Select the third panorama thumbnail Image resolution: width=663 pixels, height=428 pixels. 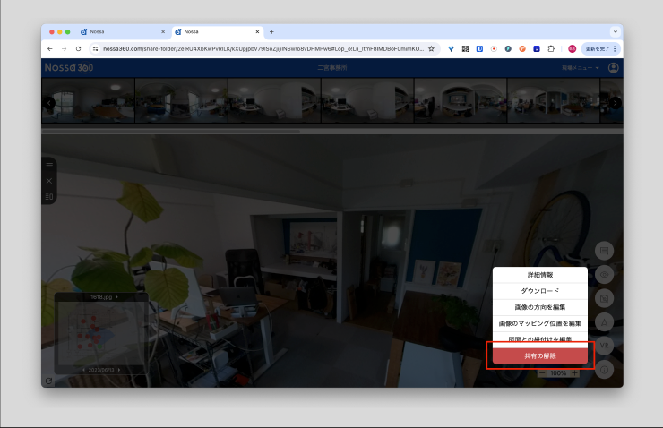(x=274, y=100)
